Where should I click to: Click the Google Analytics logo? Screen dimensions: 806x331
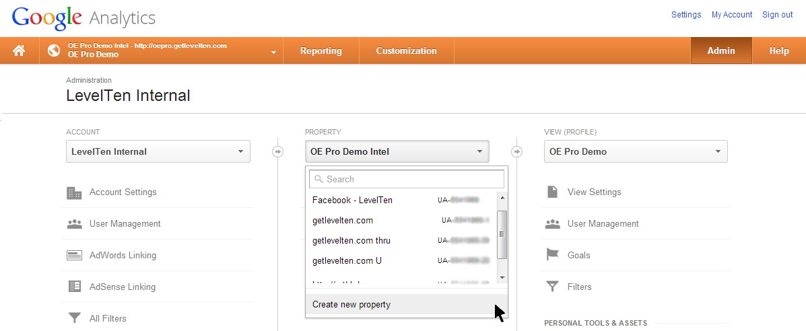[x=83, y=18]
